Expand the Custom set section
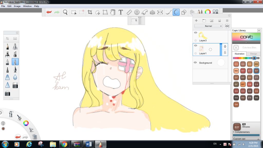Screen dimensions: 263x148 [246, 139]
